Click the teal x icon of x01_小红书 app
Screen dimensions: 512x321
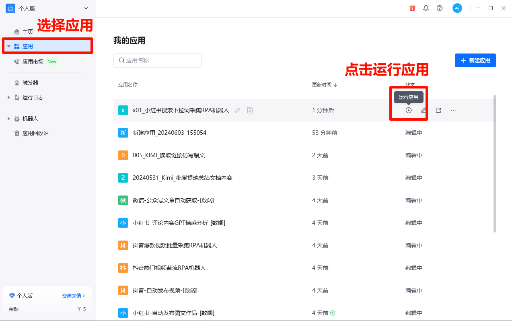click(123, 110)
